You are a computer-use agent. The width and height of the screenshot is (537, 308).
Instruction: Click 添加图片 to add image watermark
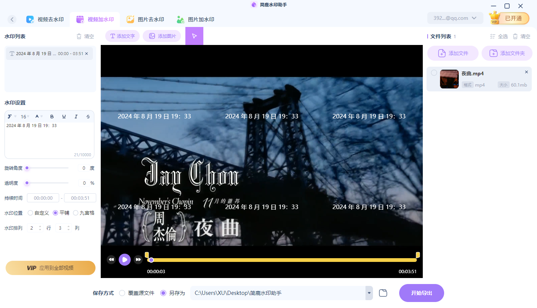click(162, 36)
